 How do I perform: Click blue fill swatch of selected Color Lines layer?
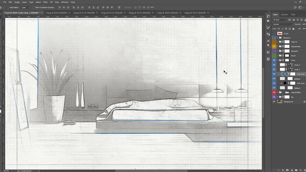click(285, 74)
